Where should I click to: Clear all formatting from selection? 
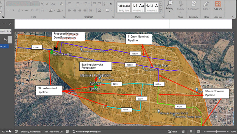[x=62, y=4]
